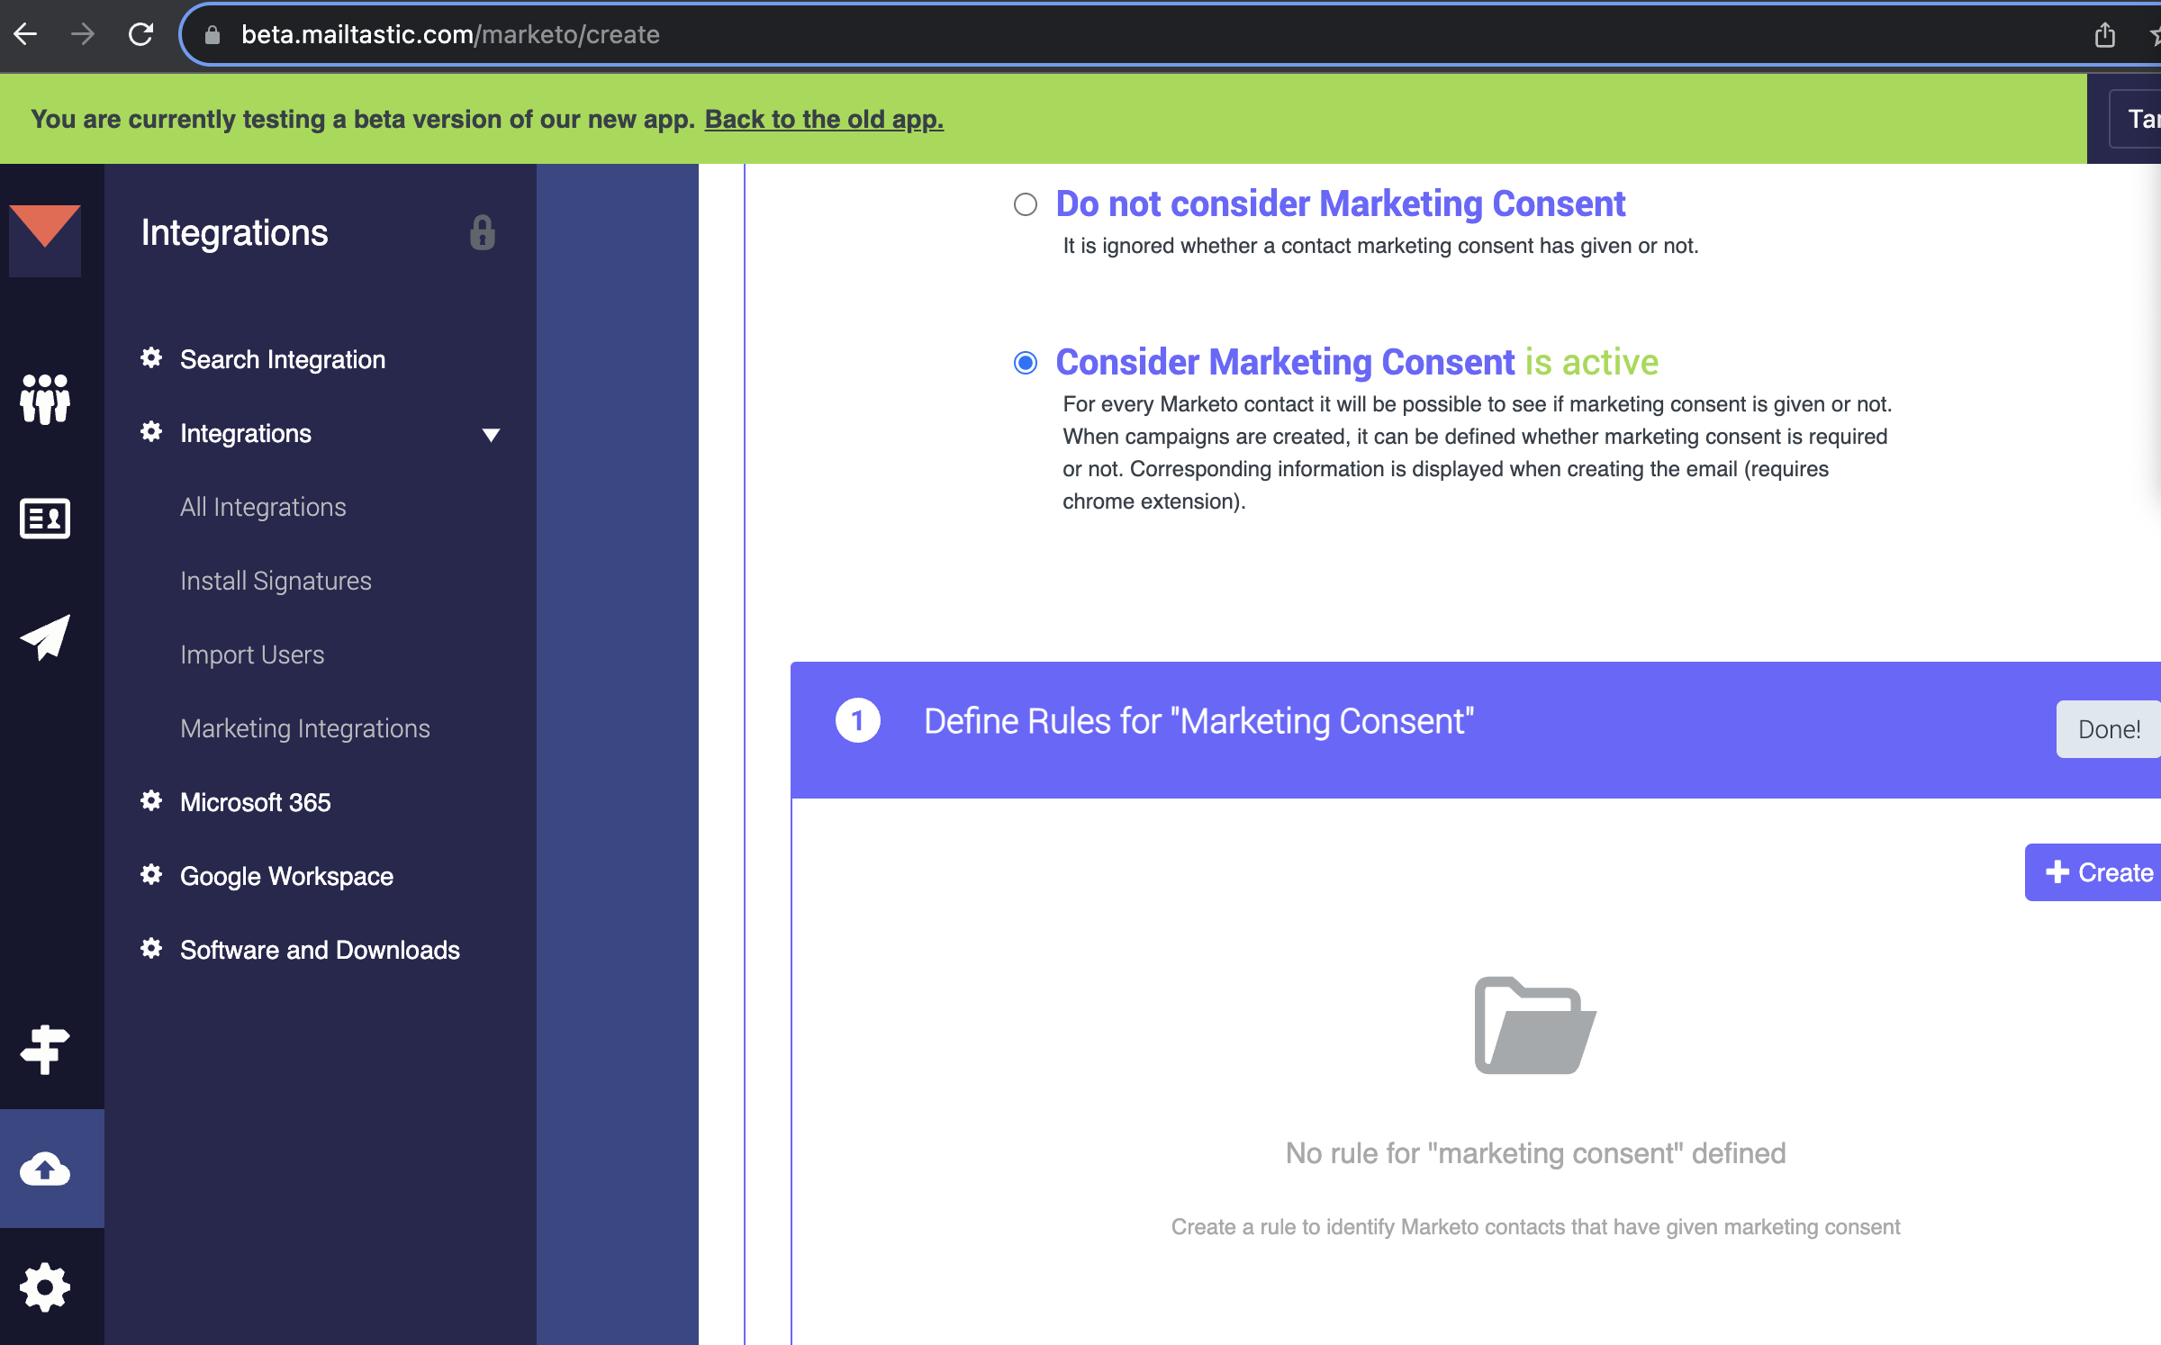Open the paper plane campaigns icon
This screenshot has height=1345, width=2161.
pyautogui.click(x=45, y=637)
